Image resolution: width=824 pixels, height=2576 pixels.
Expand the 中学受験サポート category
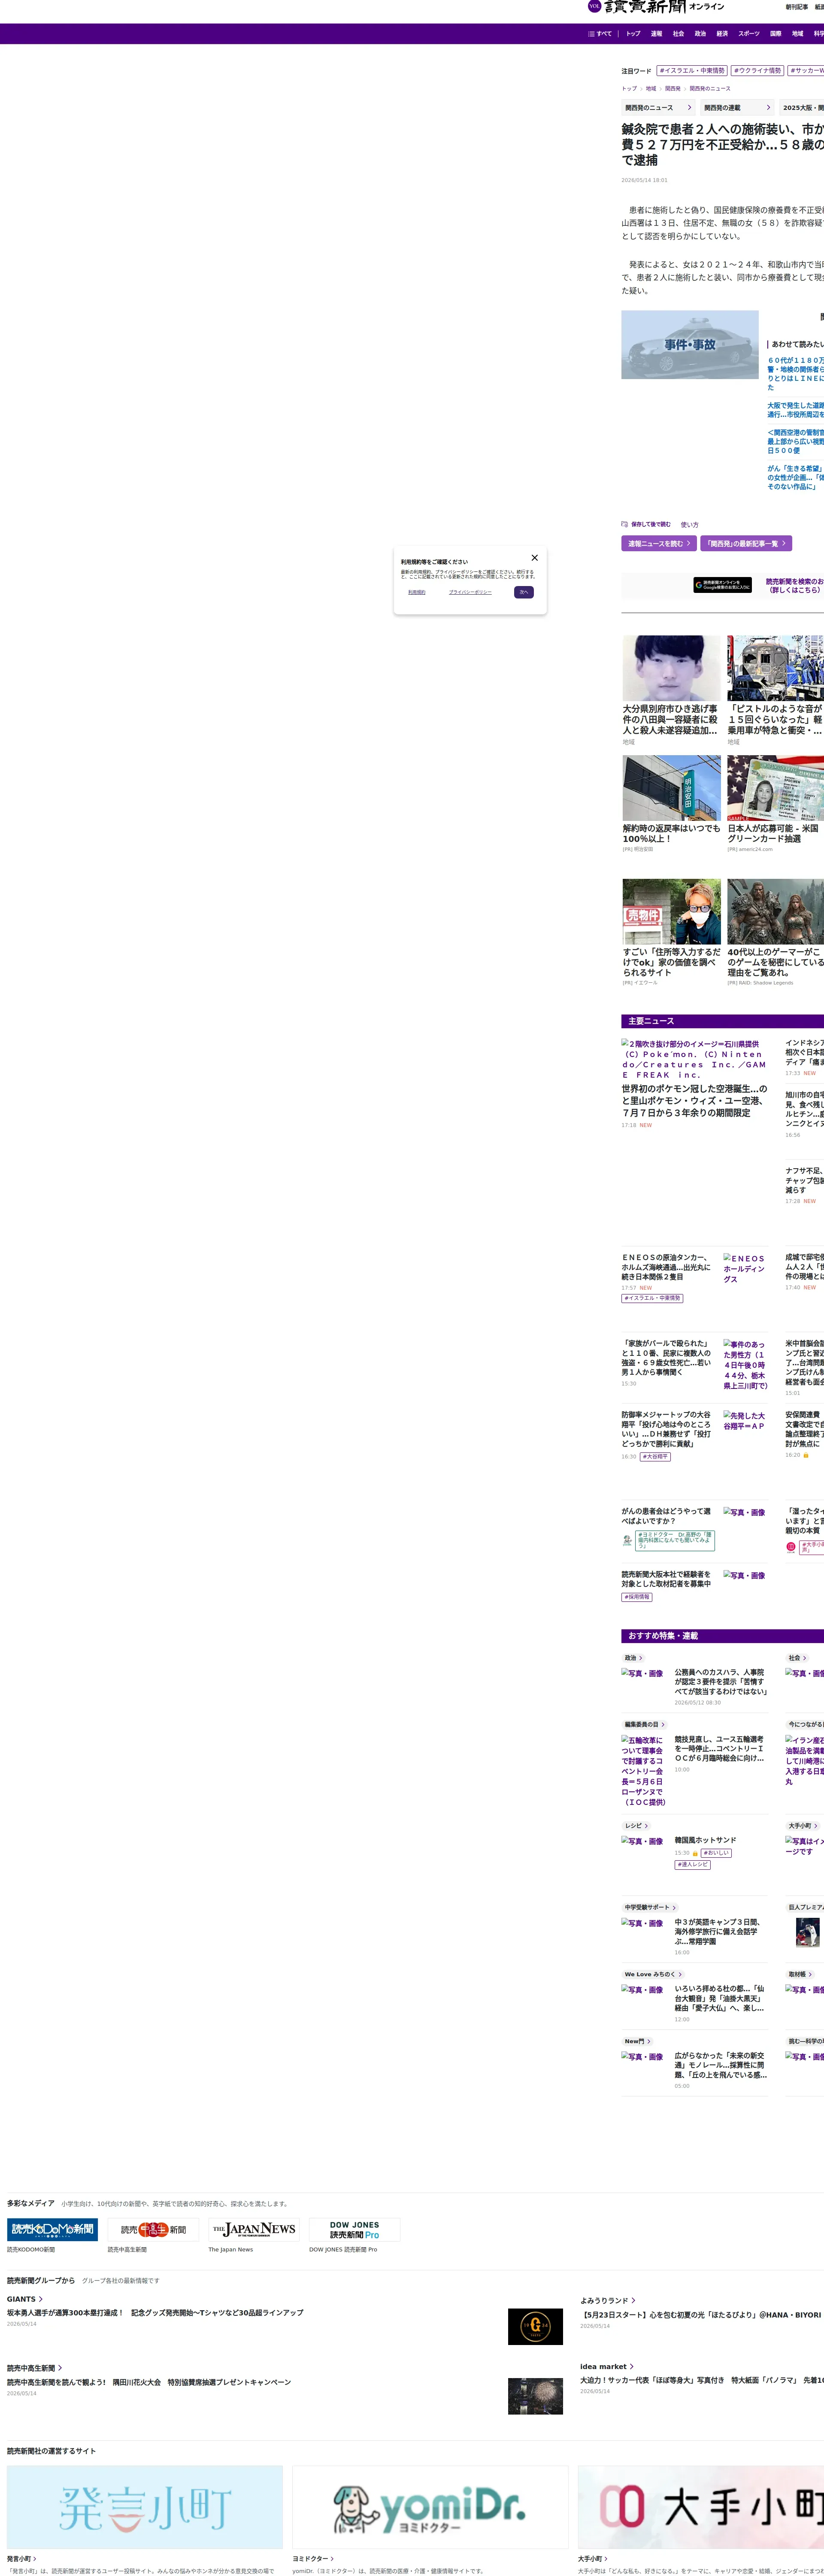point(650,1907)
